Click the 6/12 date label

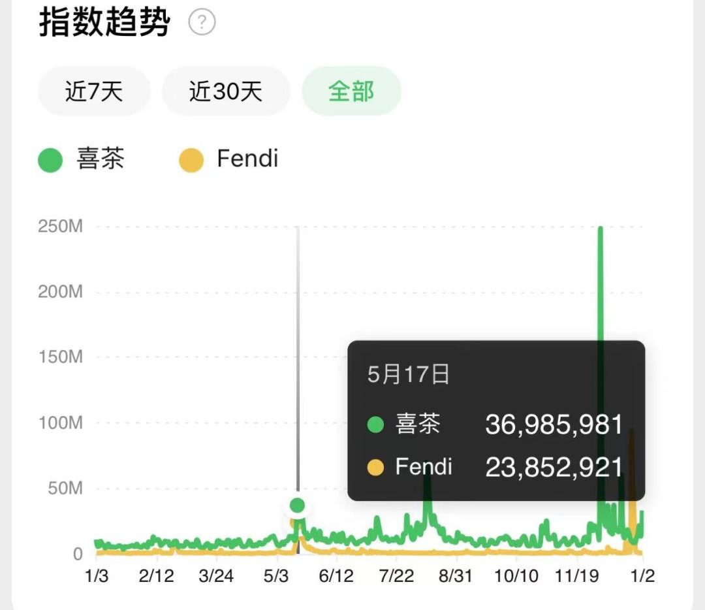(336, 576)
